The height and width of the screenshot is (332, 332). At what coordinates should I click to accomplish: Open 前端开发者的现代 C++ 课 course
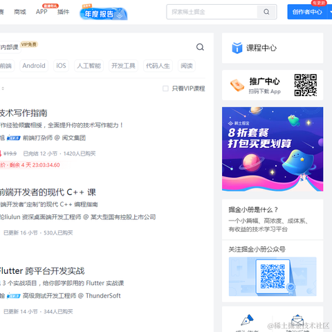pos(48,192)
